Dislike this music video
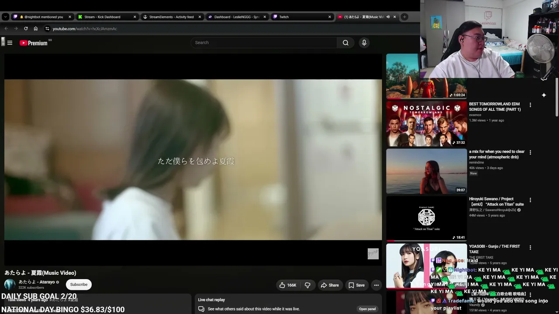This screenshot has width=559, height=314. click(x=307, y=285)
